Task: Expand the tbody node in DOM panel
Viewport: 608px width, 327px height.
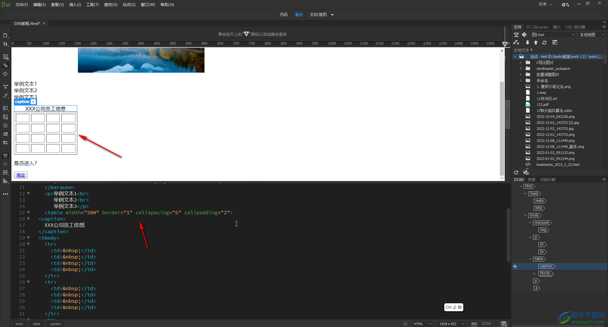Action: (x=535, y=274)
